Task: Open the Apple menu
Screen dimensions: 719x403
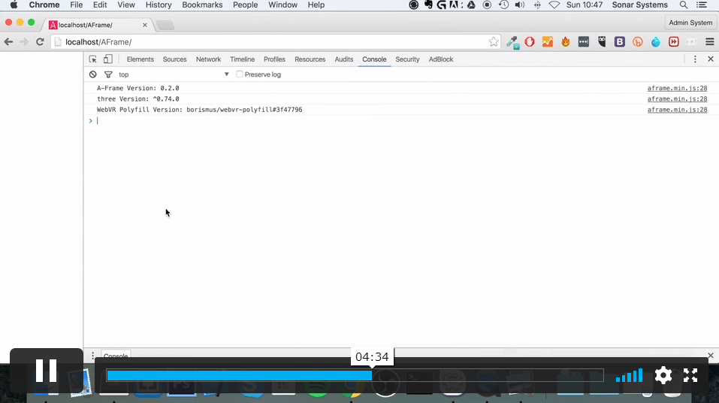Action: [14, 5]
